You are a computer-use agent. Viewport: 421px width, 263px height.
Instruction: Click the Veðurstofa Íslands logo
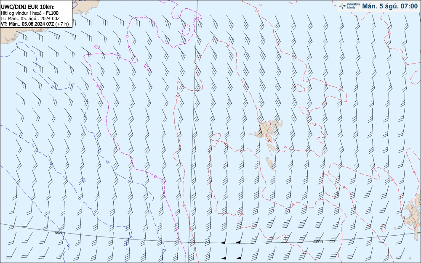point(349,6)
